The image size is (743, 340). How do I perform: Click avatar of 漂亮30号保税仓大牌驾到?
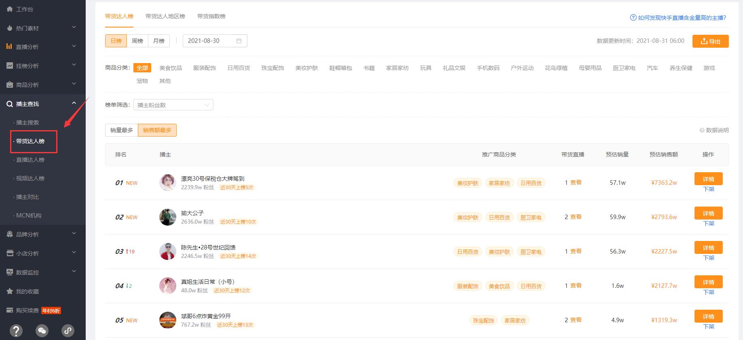point(168,183)
